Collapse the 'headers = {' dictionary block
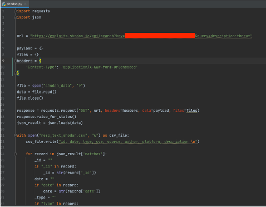The width and height of the screenshot is (266, 207). pyautogui.click(x=15, y=61)
